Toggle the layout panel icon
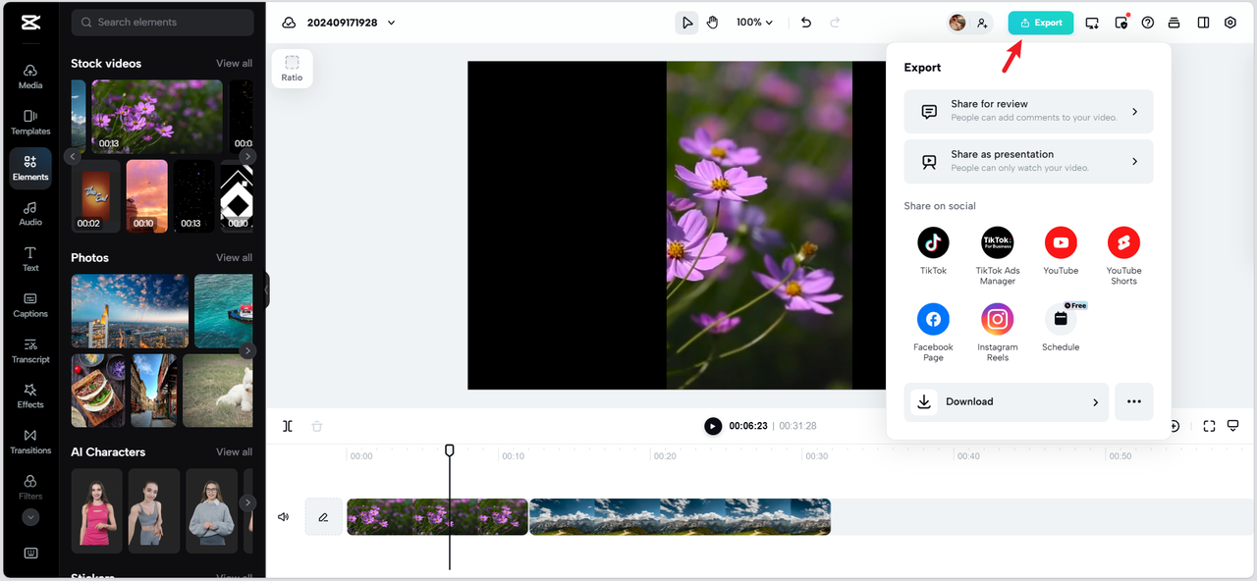1257x581 pixels. coord(1203,23)
